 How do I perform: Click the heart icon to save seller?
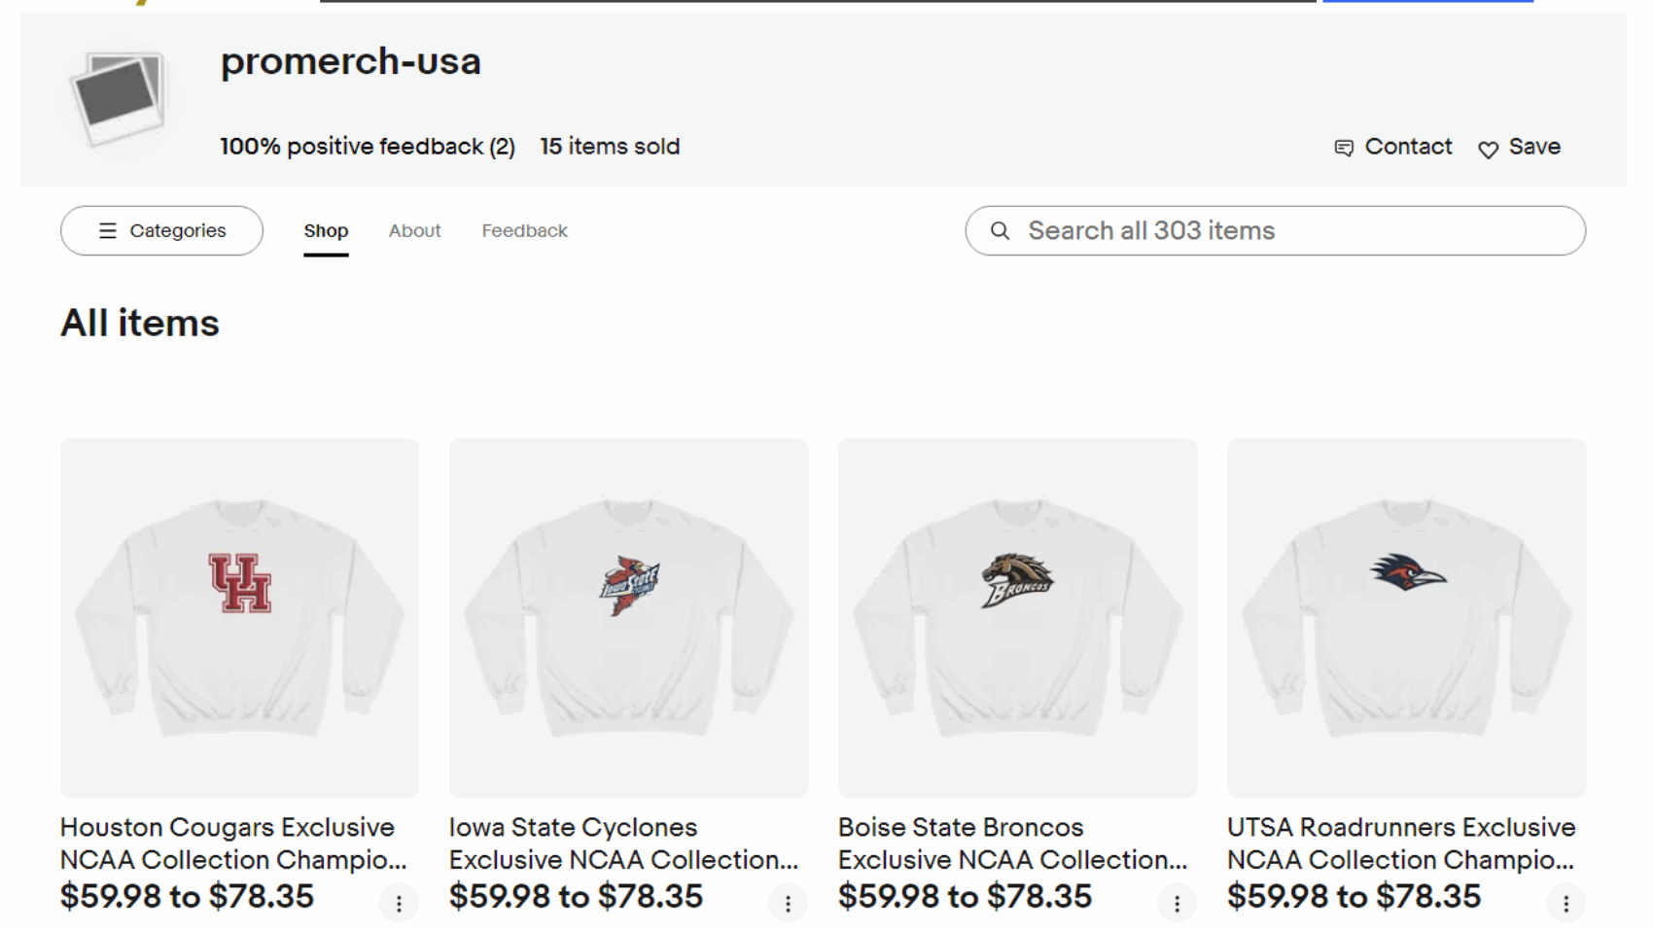click(1488, 149)
